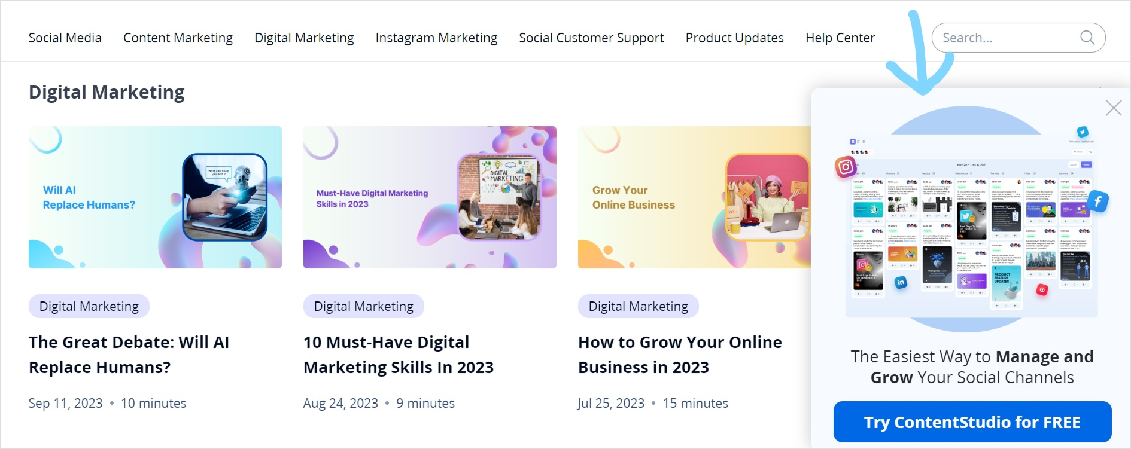This screenshot has height=449, width=1131.
Task: Open article The Great Debate: Will AI Replace Humans
Action: (129, 355)
